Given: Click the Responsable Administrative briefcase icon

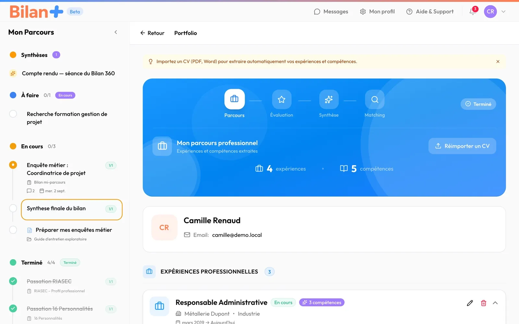Looking at the screenshot, I should coord(159,306).
